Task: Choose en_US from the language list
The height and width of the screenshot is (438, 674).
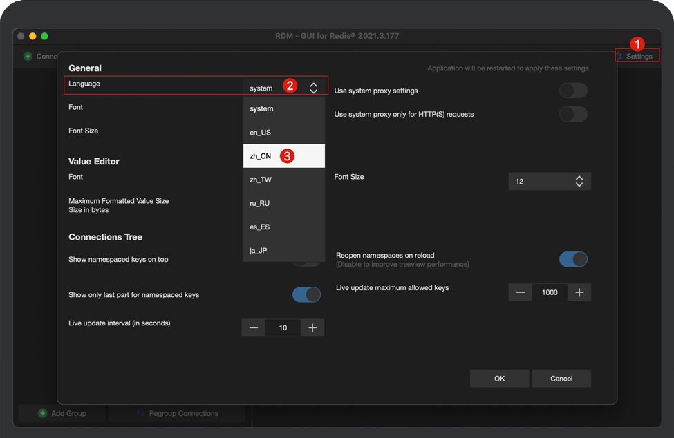Action: (x=283, y=132)
